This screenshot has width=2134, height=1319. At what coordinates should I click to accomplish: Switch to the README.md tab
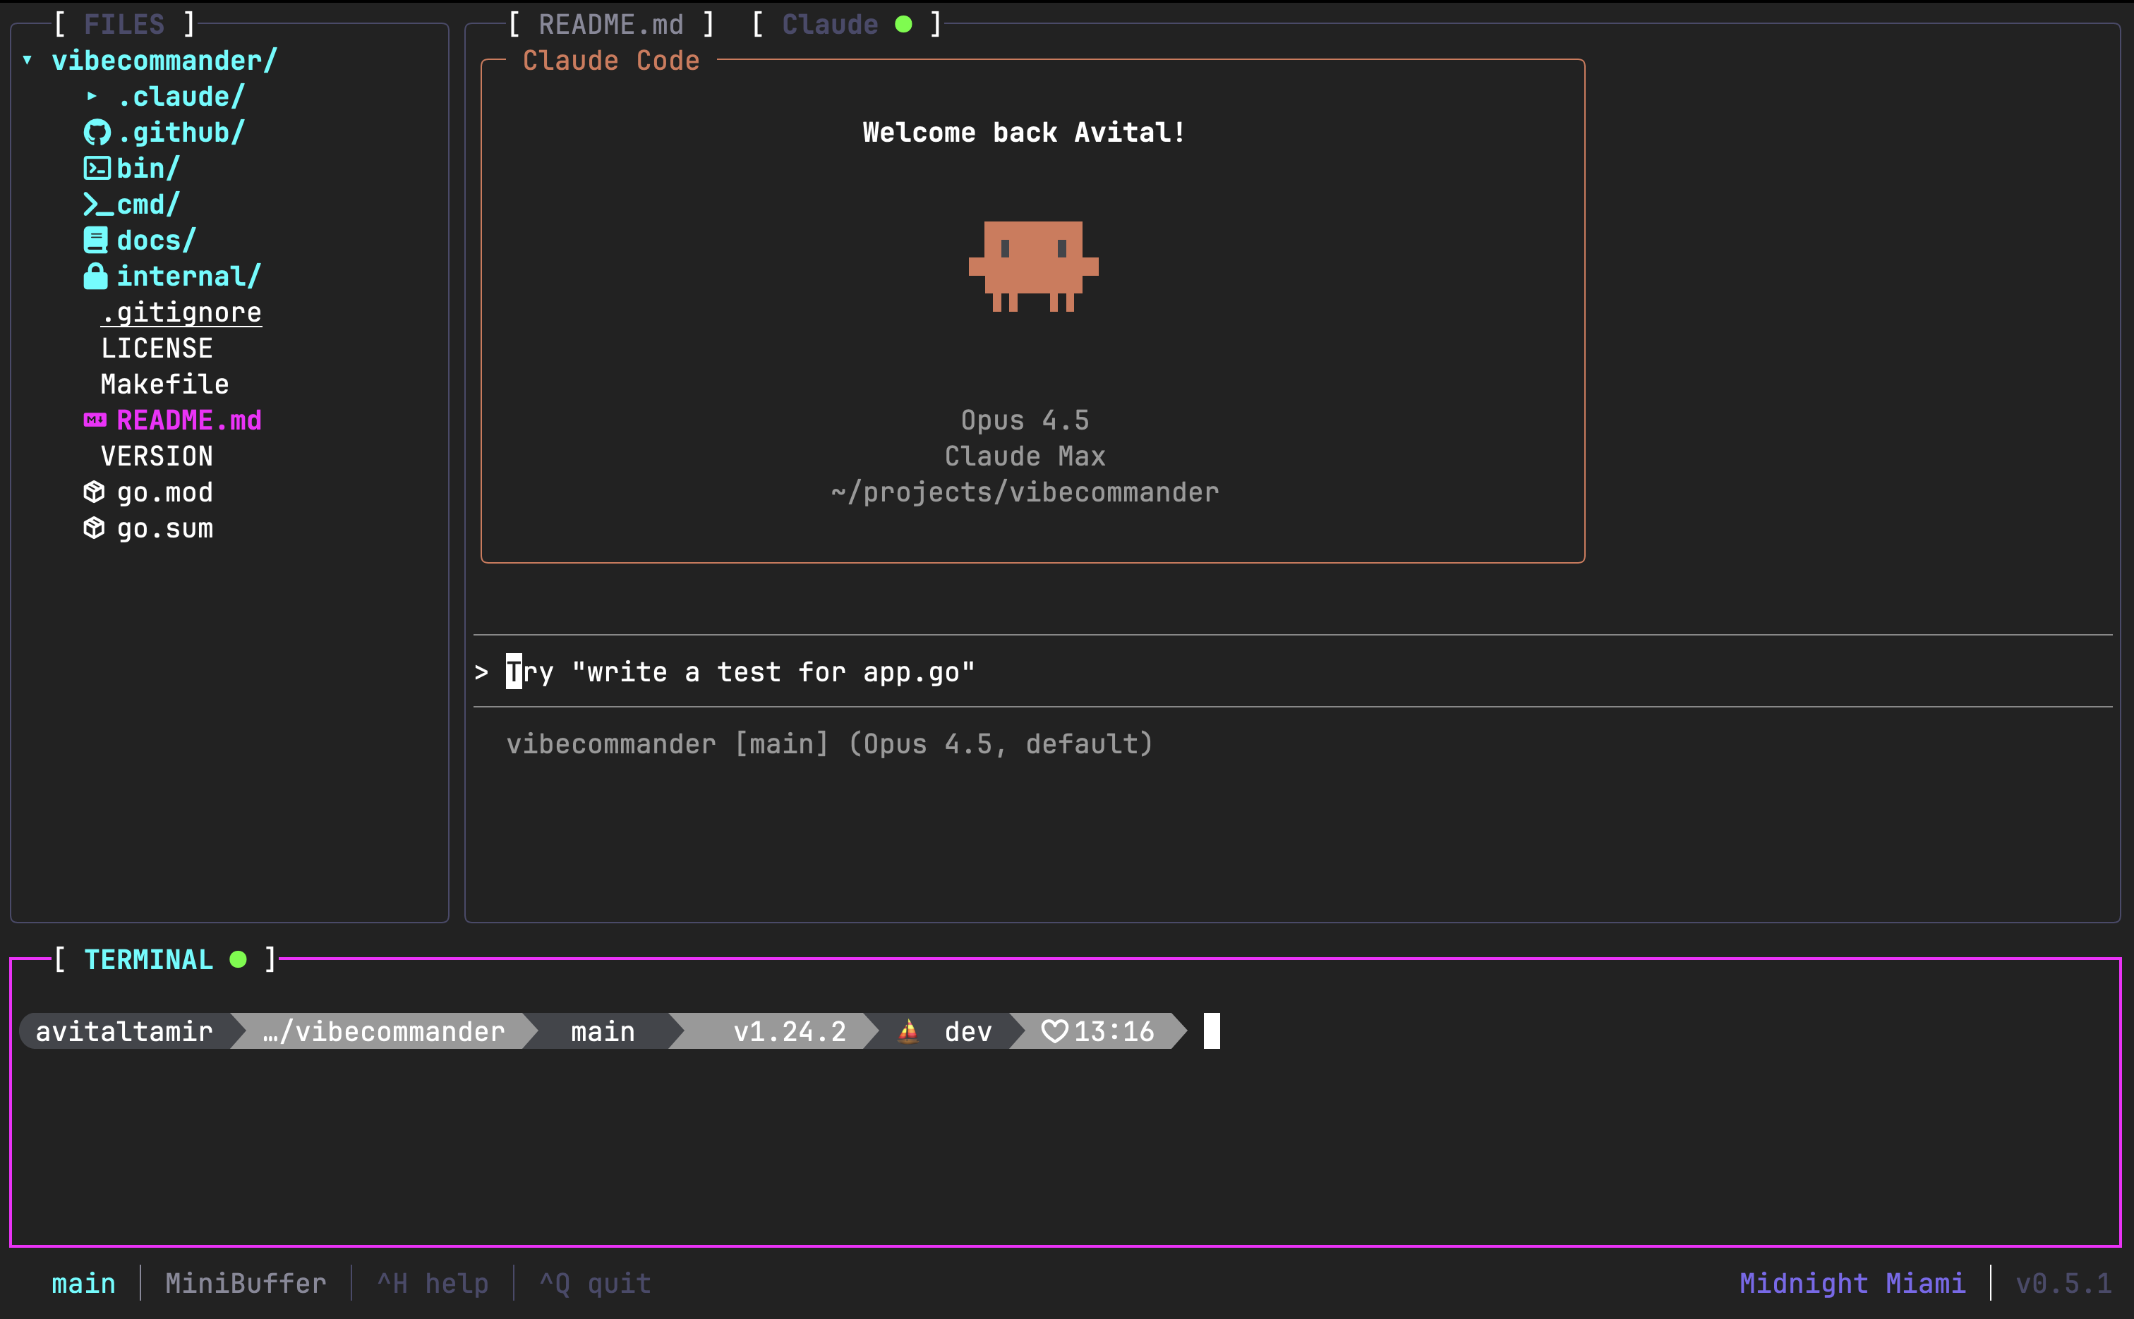(x=612, y=23)
